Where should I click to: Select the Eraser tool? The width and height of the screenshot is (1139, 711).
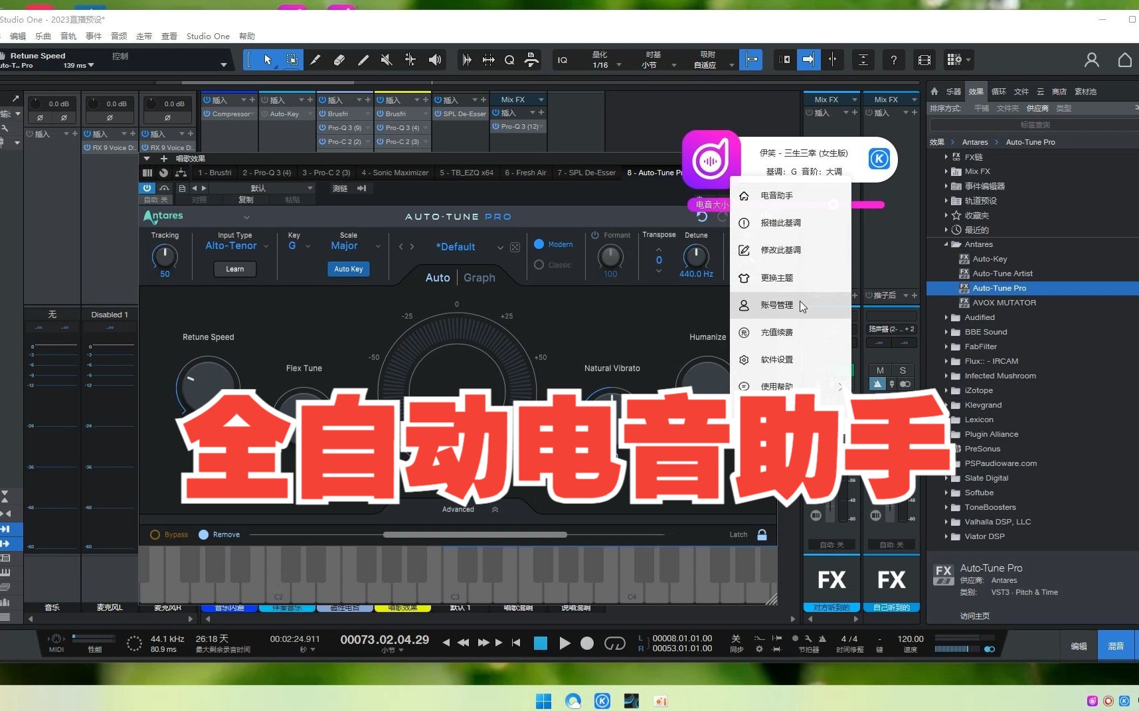pos(339,60)
